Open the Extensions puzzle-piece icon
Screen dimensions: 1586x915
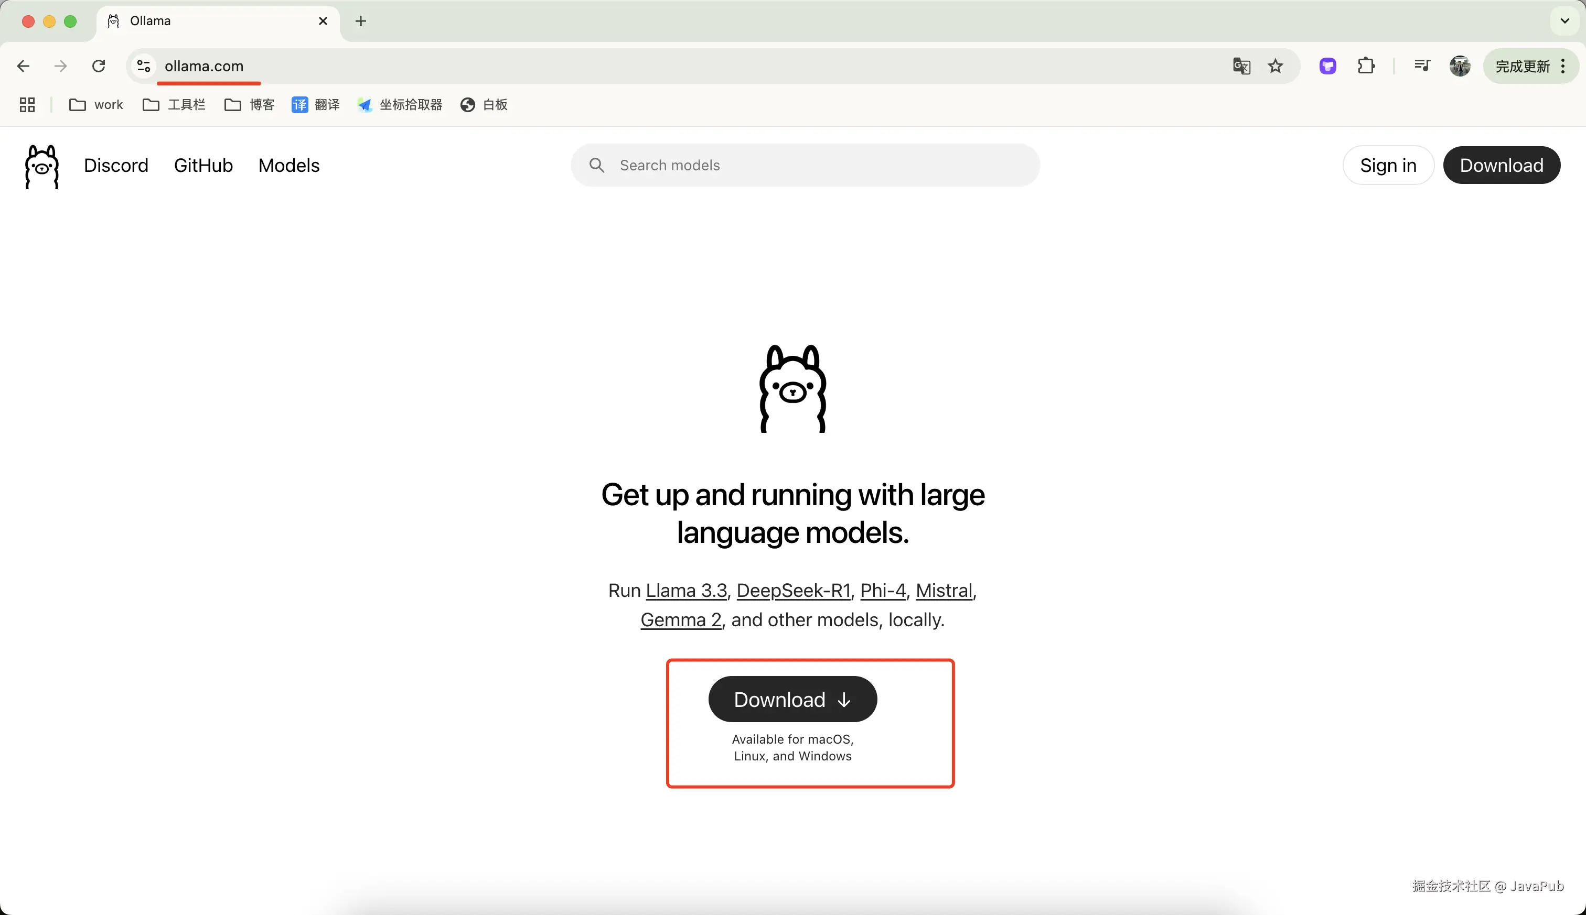(1366, 66)
